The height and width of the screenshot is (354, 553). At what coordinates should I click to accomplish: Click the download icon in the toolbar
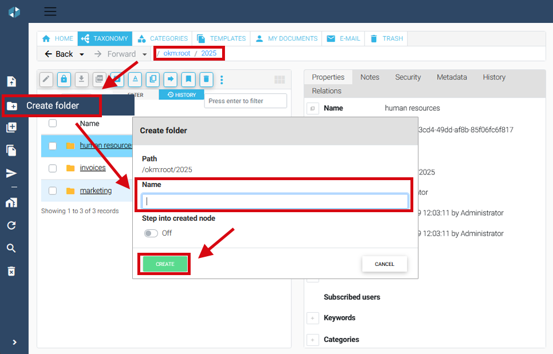pyautogui.click(x=81, y=79)
